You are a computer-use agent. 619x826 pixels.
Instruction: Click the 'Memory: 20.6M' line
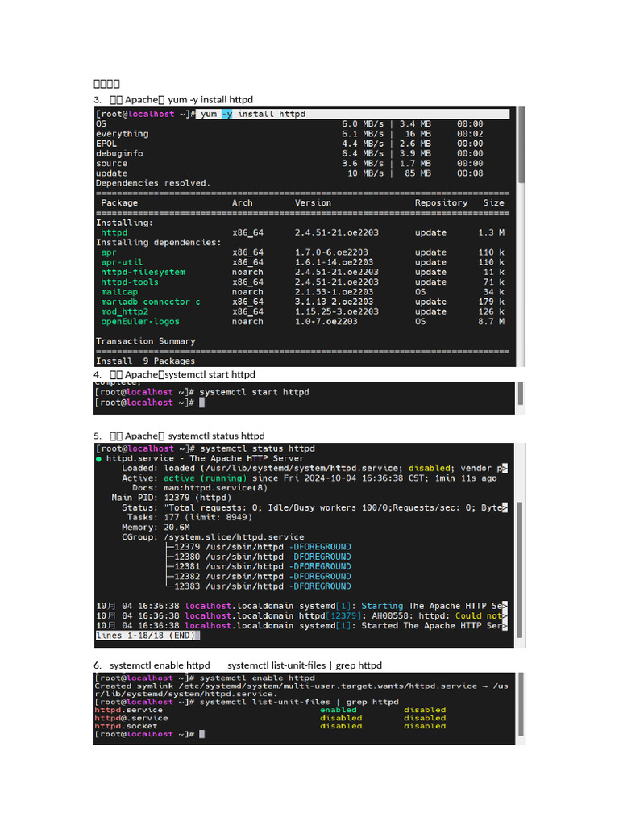156,528
